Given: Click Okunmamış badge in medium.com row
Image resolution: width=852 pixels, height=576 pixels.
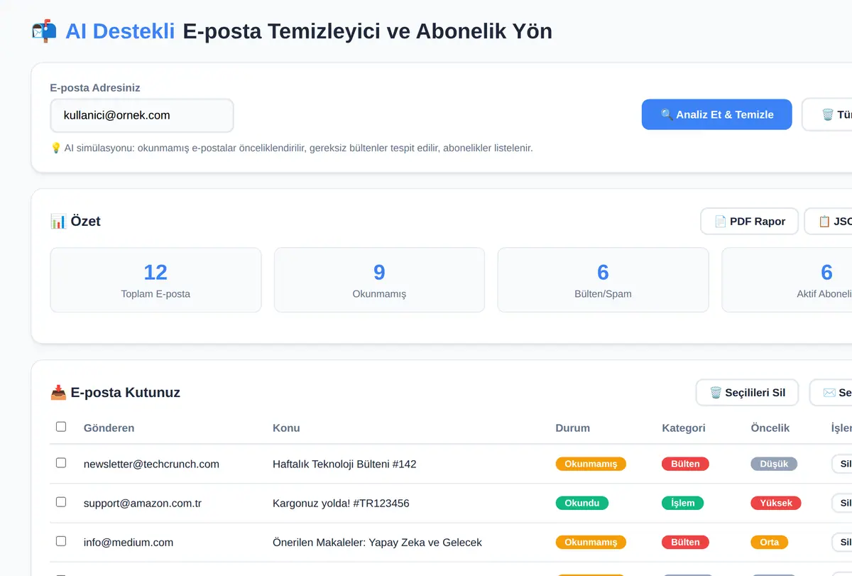Looking at the screenshot, I should point(591,542).
